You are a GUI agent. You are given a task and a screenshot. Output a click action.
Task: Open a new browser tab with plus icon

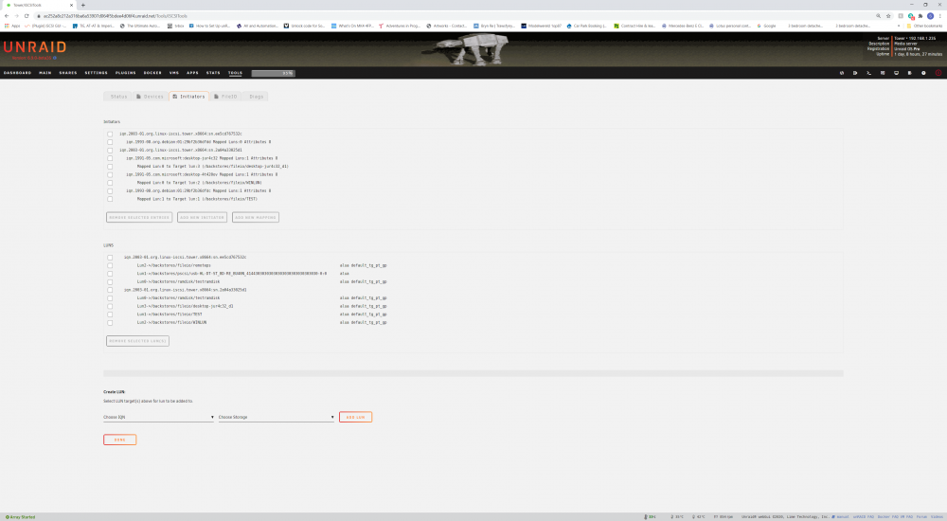[82, 5]
